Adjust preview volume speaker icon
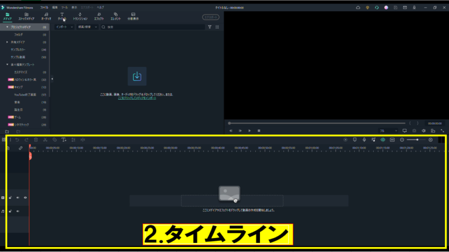 point(424,131)
